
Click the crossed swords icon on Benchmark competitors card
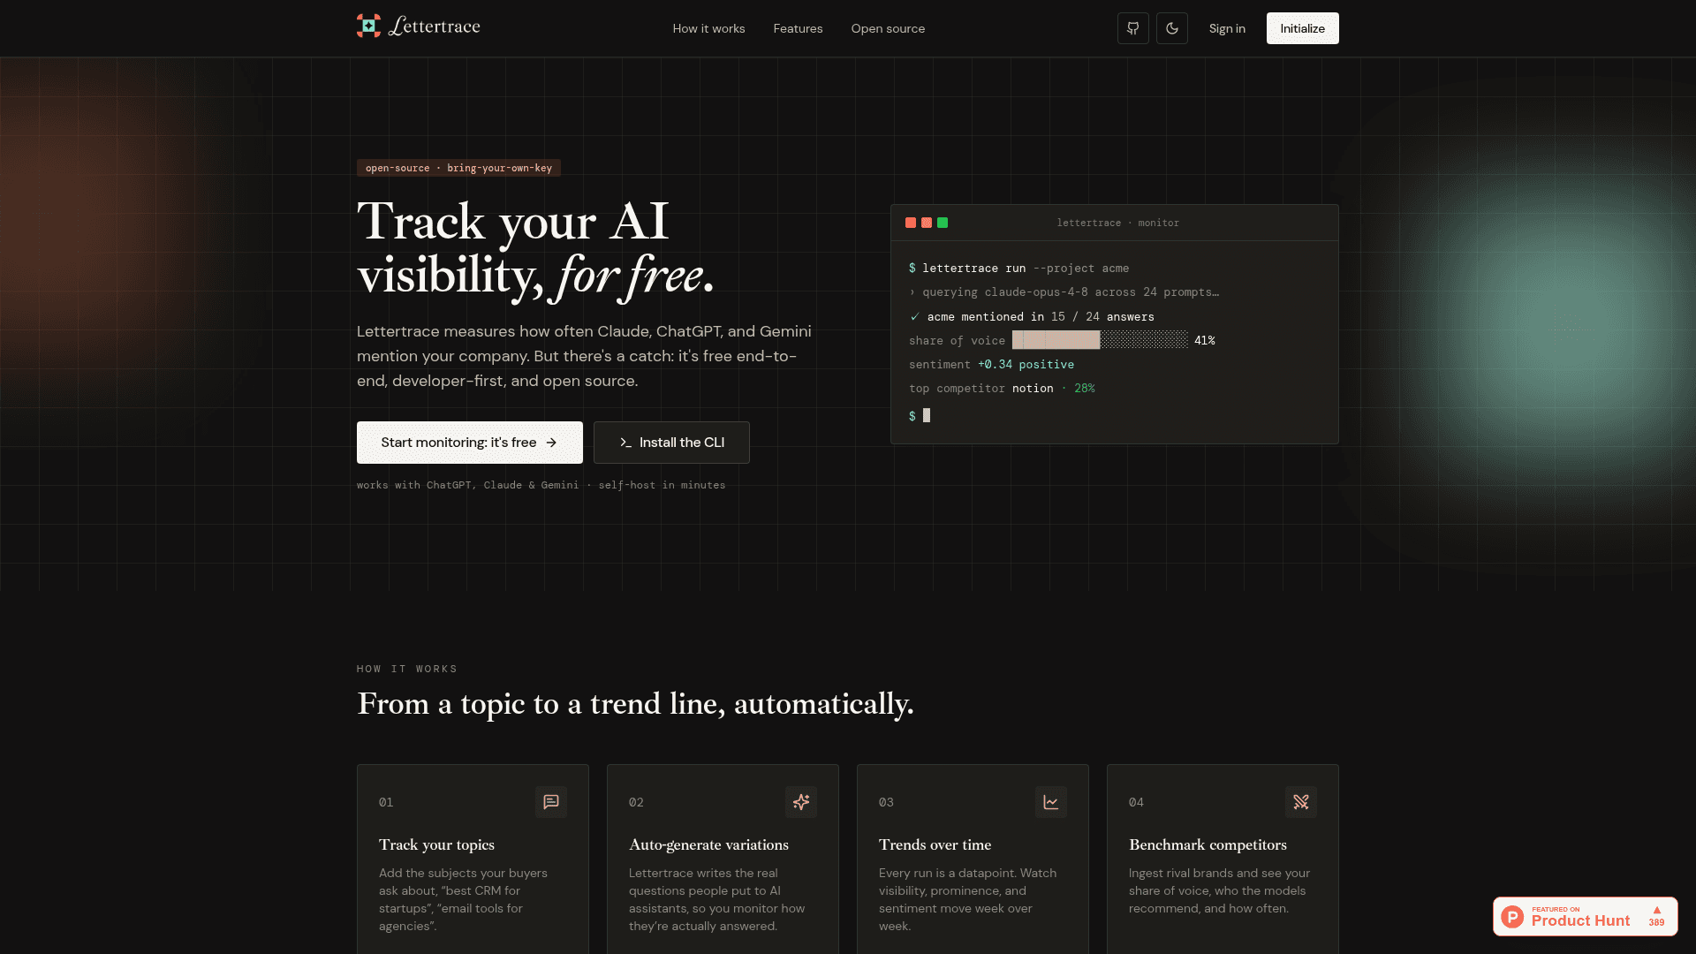pyautogui.click(x=1301, y=802)
